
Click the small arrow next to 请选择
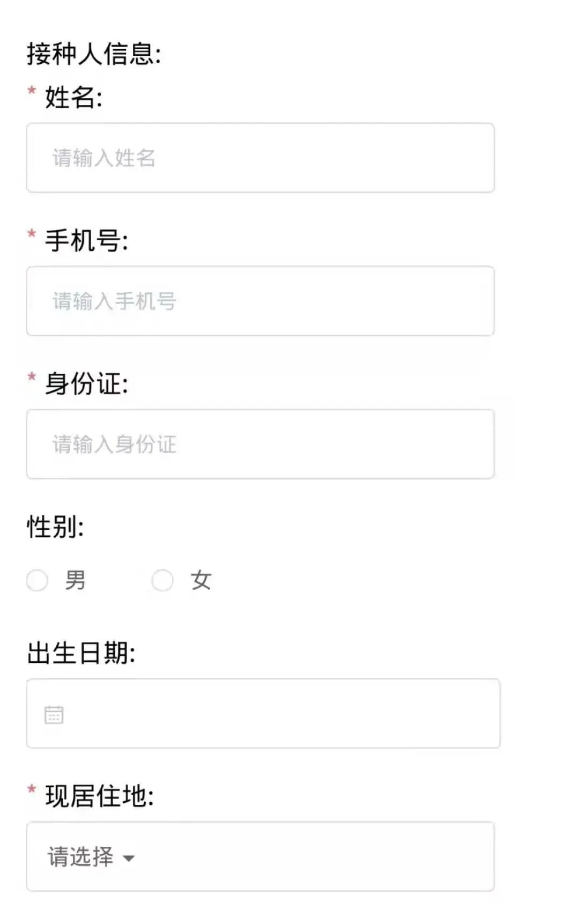coord(129,858)
